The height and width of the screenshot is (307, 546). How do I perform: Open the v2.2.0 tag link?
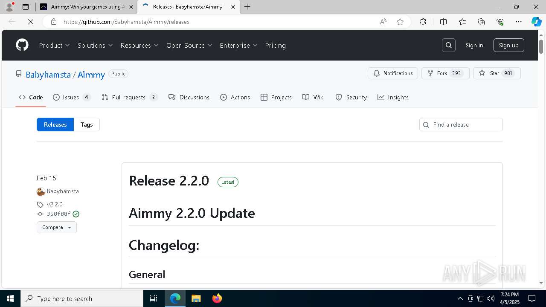(x=55, y=204)
